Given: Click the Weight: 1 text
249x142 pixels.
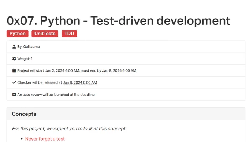Looking at the screenshot, I should (x=25, y=59).
